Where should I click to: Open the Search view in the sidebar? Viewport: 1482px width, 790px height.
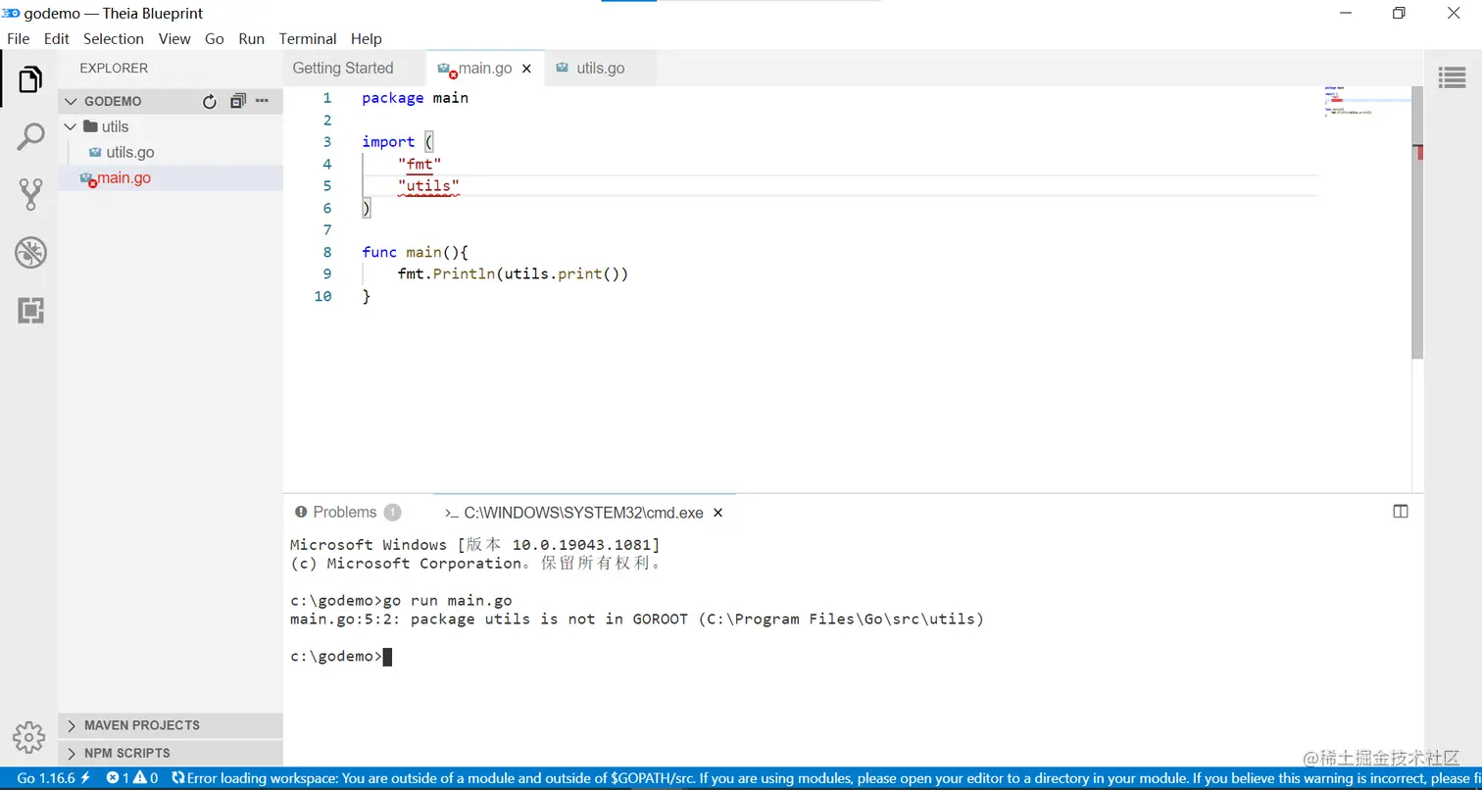pos(29,135)
